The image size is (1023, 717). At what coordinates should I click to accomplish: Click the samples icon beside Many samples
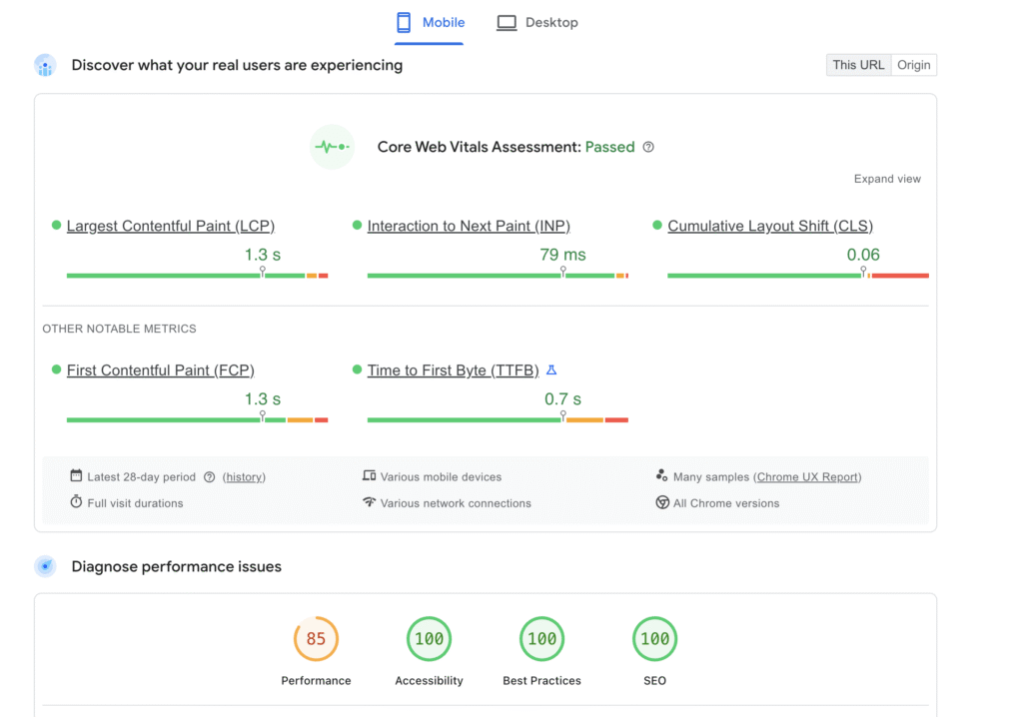tap(661, 475)
